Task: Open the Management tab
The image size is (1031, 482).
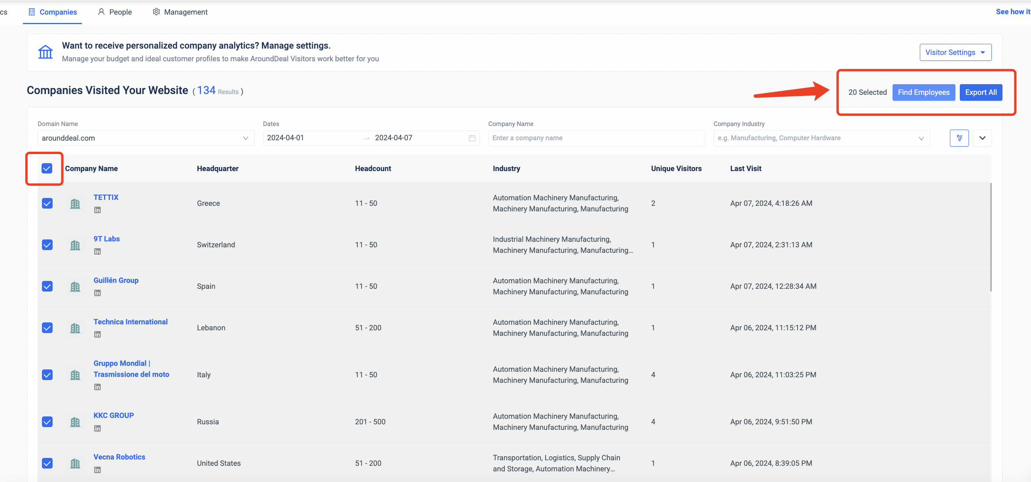Action: click(x=180, y=12)
